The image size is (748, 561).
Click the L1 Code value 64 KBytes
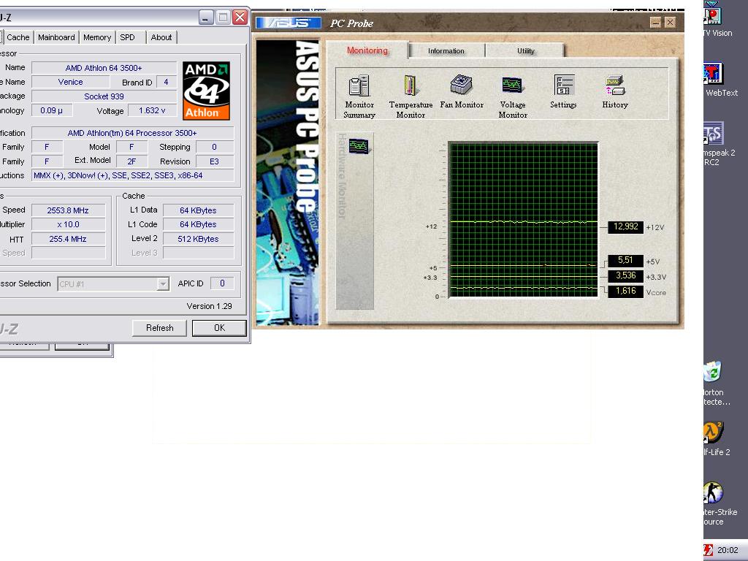point(198,224)
